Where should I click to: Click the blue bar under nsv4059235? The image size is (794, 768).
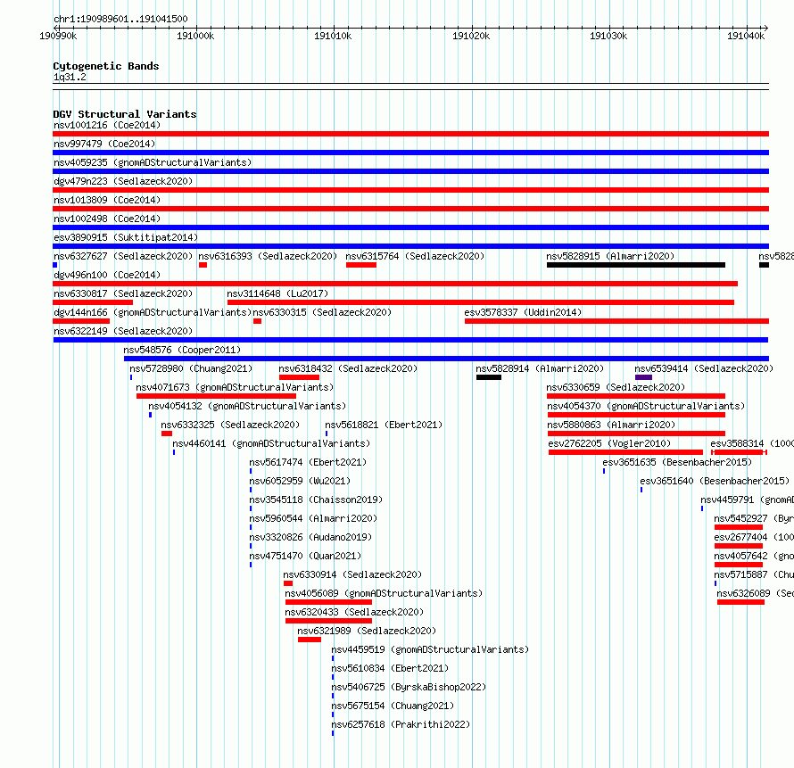[x=410, y=171]
